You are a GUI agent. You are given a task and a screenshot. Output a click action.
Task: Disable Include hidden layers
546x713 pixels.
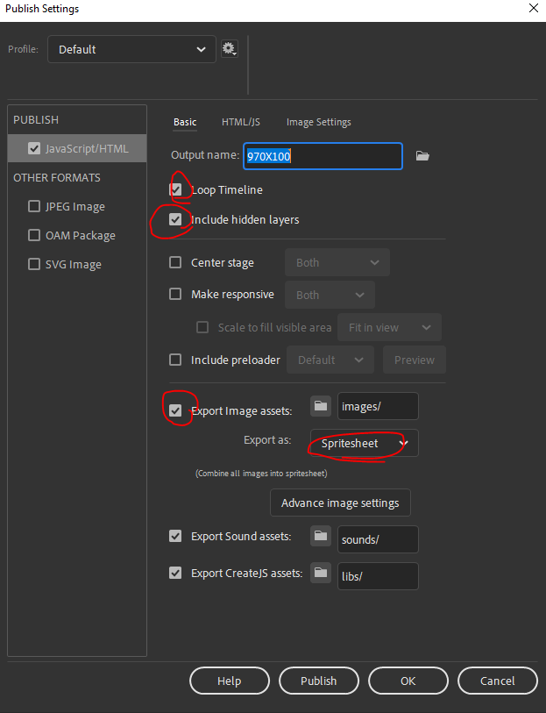tap(176, 219)
